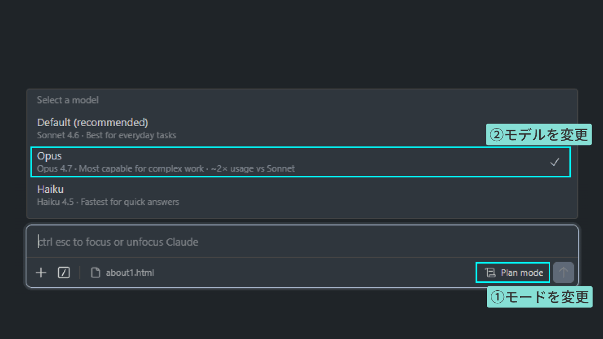Click the ①モードを変更 annotation label
This screenshot has width=603, height=339.
pos(540,297)
